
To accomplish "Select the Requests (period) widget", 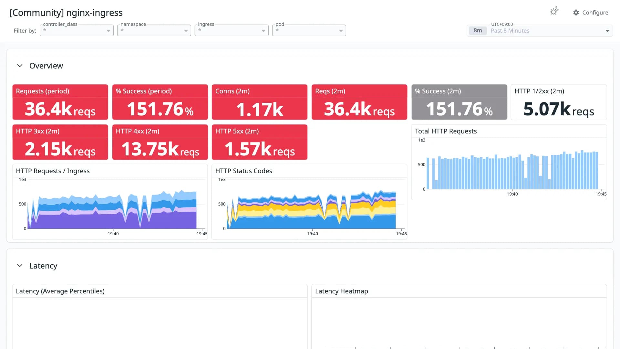I will tap(60, 102).
